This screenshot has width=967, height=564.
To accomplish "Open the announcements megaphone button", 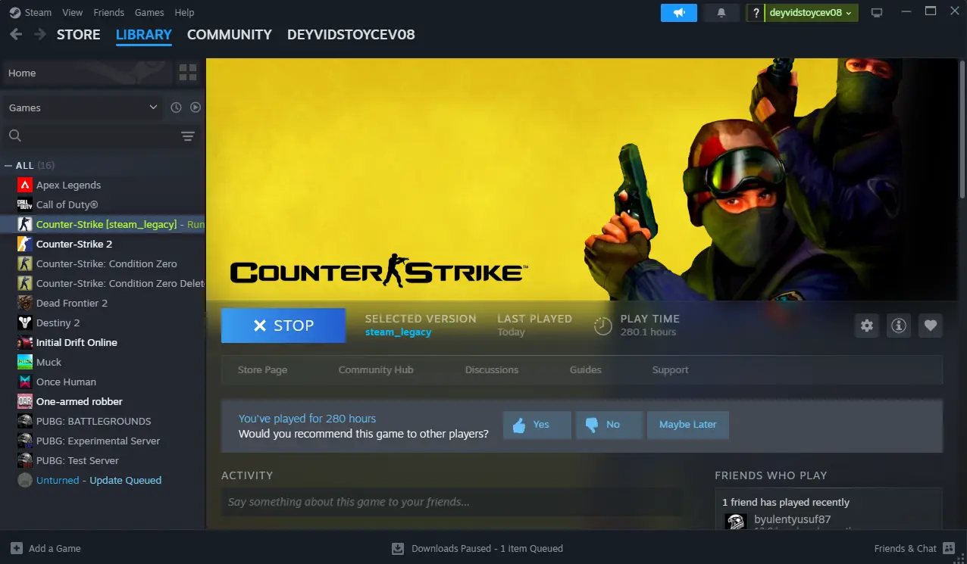I will coord(679,13).
